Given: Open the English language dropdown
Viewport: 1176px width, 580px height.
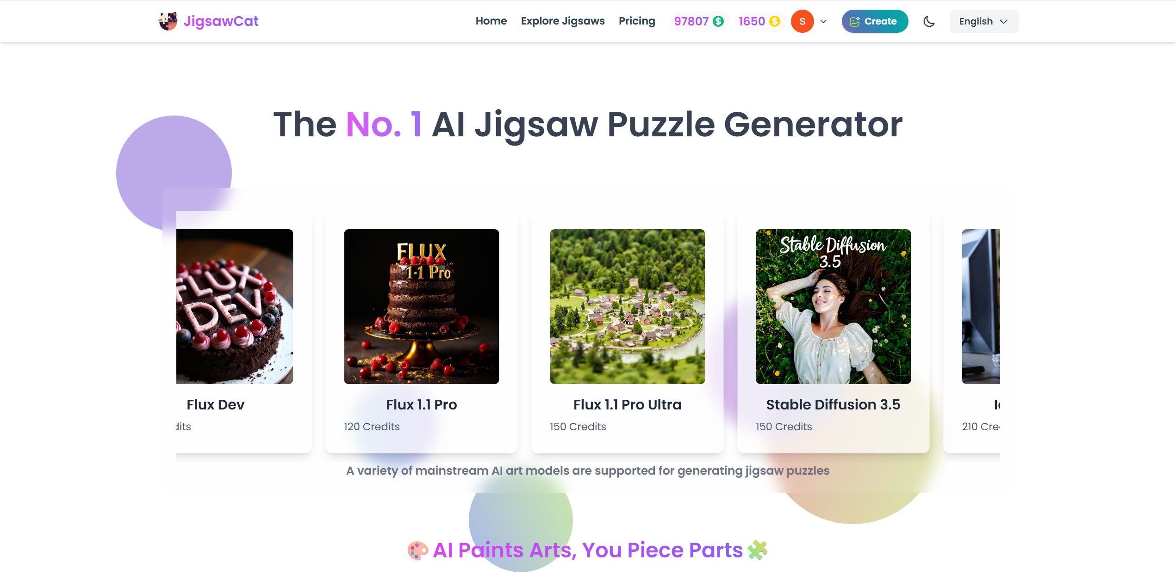Looking at the screenshot, I should pyautogui.click(x=984, y=21).
